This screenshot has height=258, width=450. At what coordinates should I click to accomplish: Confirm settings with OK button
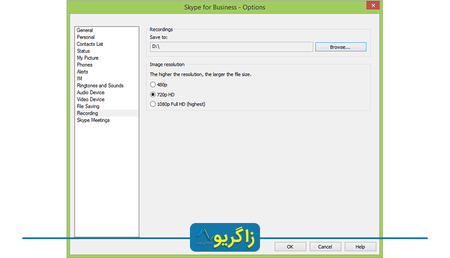[x=290, y=247]
